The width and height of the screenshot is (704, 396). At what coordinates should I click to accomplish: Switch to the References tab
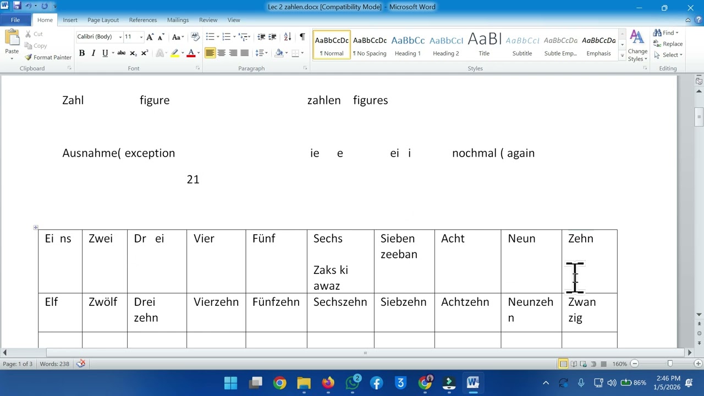pos(143,20)
